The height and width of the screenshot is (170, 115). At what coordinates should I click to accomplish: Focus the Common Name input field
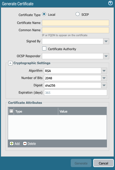(x=75, y=30)
